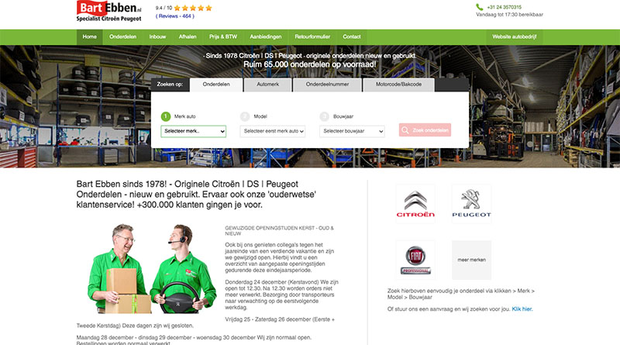The height and width of the screenshot is (345, 620).
Task: Open the 'Selecteer bouwjaar' dropdown
Action: pyautogui.click(x=352, y=131)
